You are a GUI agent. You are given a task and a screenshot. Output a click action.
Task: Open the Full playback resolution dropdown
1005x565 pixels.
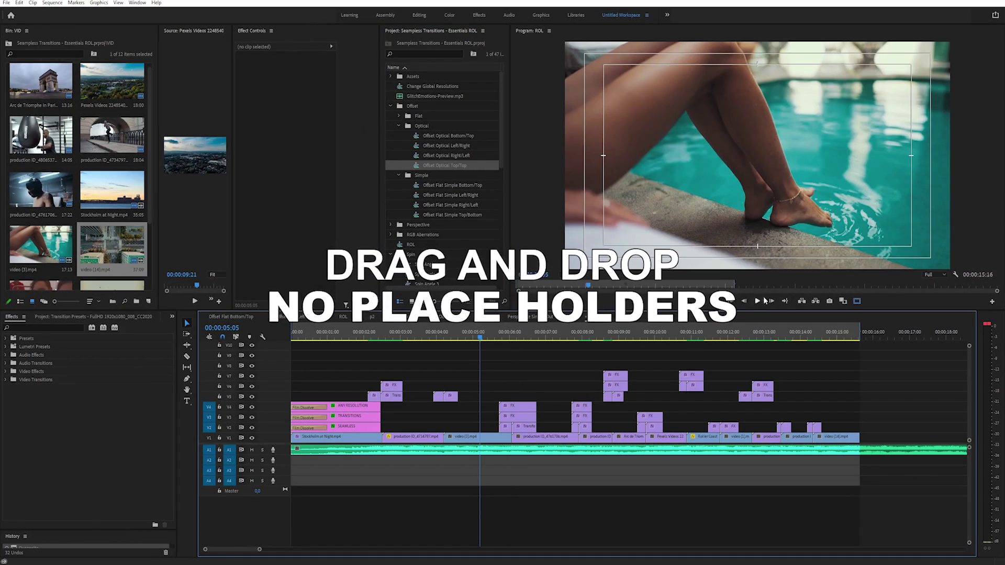coord(935,274)
